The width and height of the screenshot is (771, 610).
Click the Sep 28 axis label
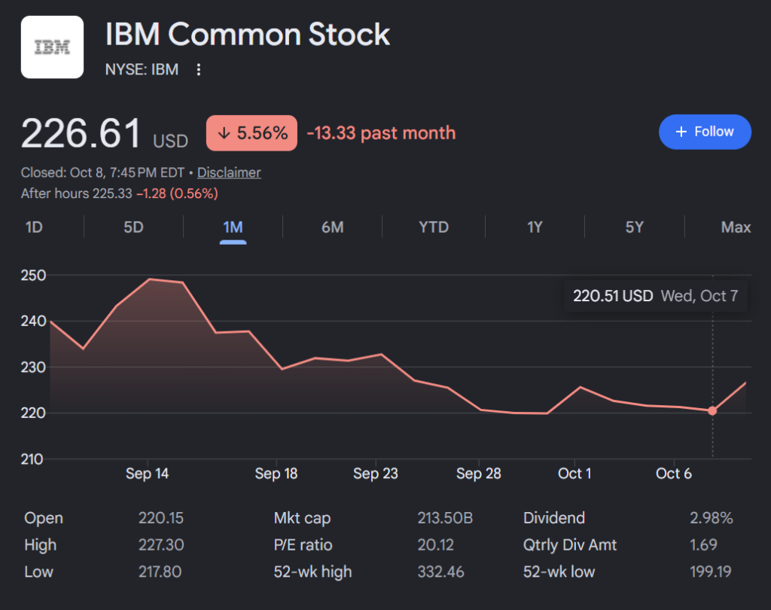[478, 474]
